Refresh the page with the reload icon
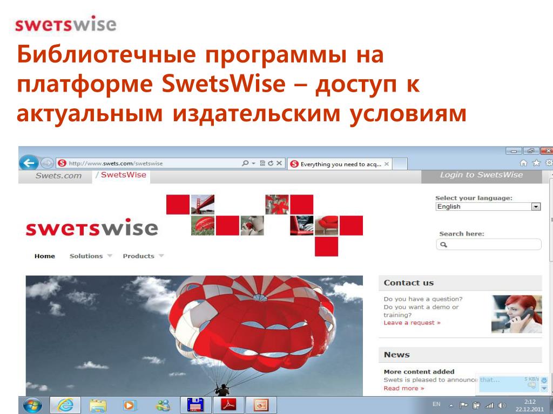The height and width of the screenshot is (414, 553). [271, 163]
